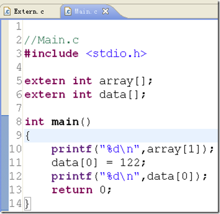This screenshot has height=214, width=220.
Task: Click line number 7 in the gutter
Action: [x=19, y=108]
